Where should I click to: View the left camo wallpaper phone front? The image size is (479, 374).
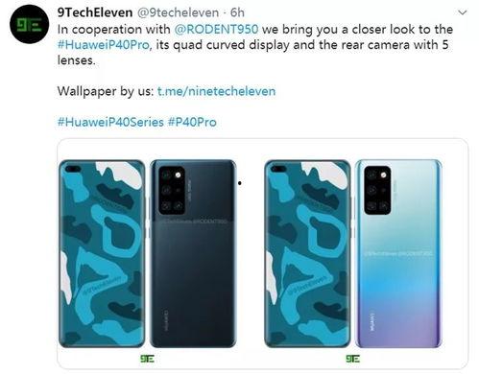tap(102, 254)
